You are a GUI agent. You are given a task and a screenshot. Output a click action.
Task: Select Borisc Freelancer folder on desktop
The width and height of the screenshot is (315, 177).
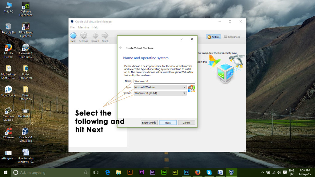[26, 72]
